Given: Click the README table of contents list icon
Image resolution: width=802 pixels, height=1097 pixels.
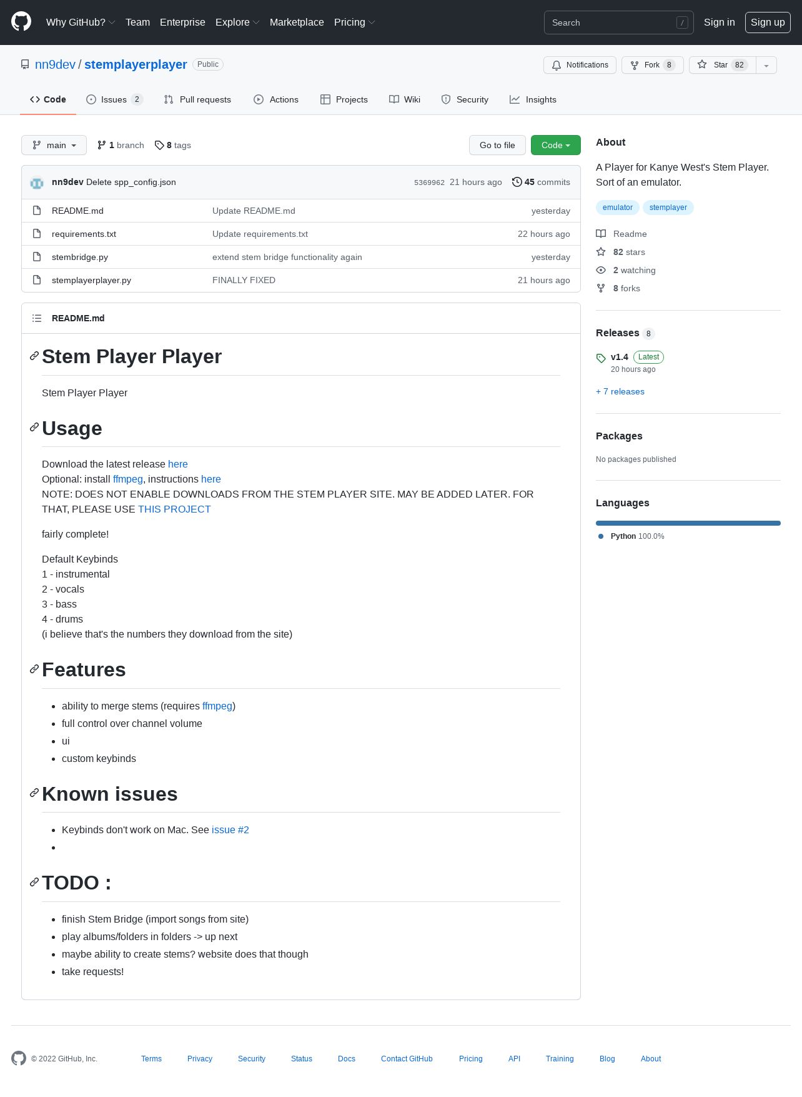Looking at the screenshot, I should [x=37, y=318].
